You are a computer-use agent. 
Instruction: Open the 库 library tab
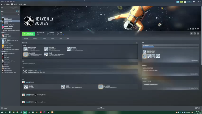[12, 4]
